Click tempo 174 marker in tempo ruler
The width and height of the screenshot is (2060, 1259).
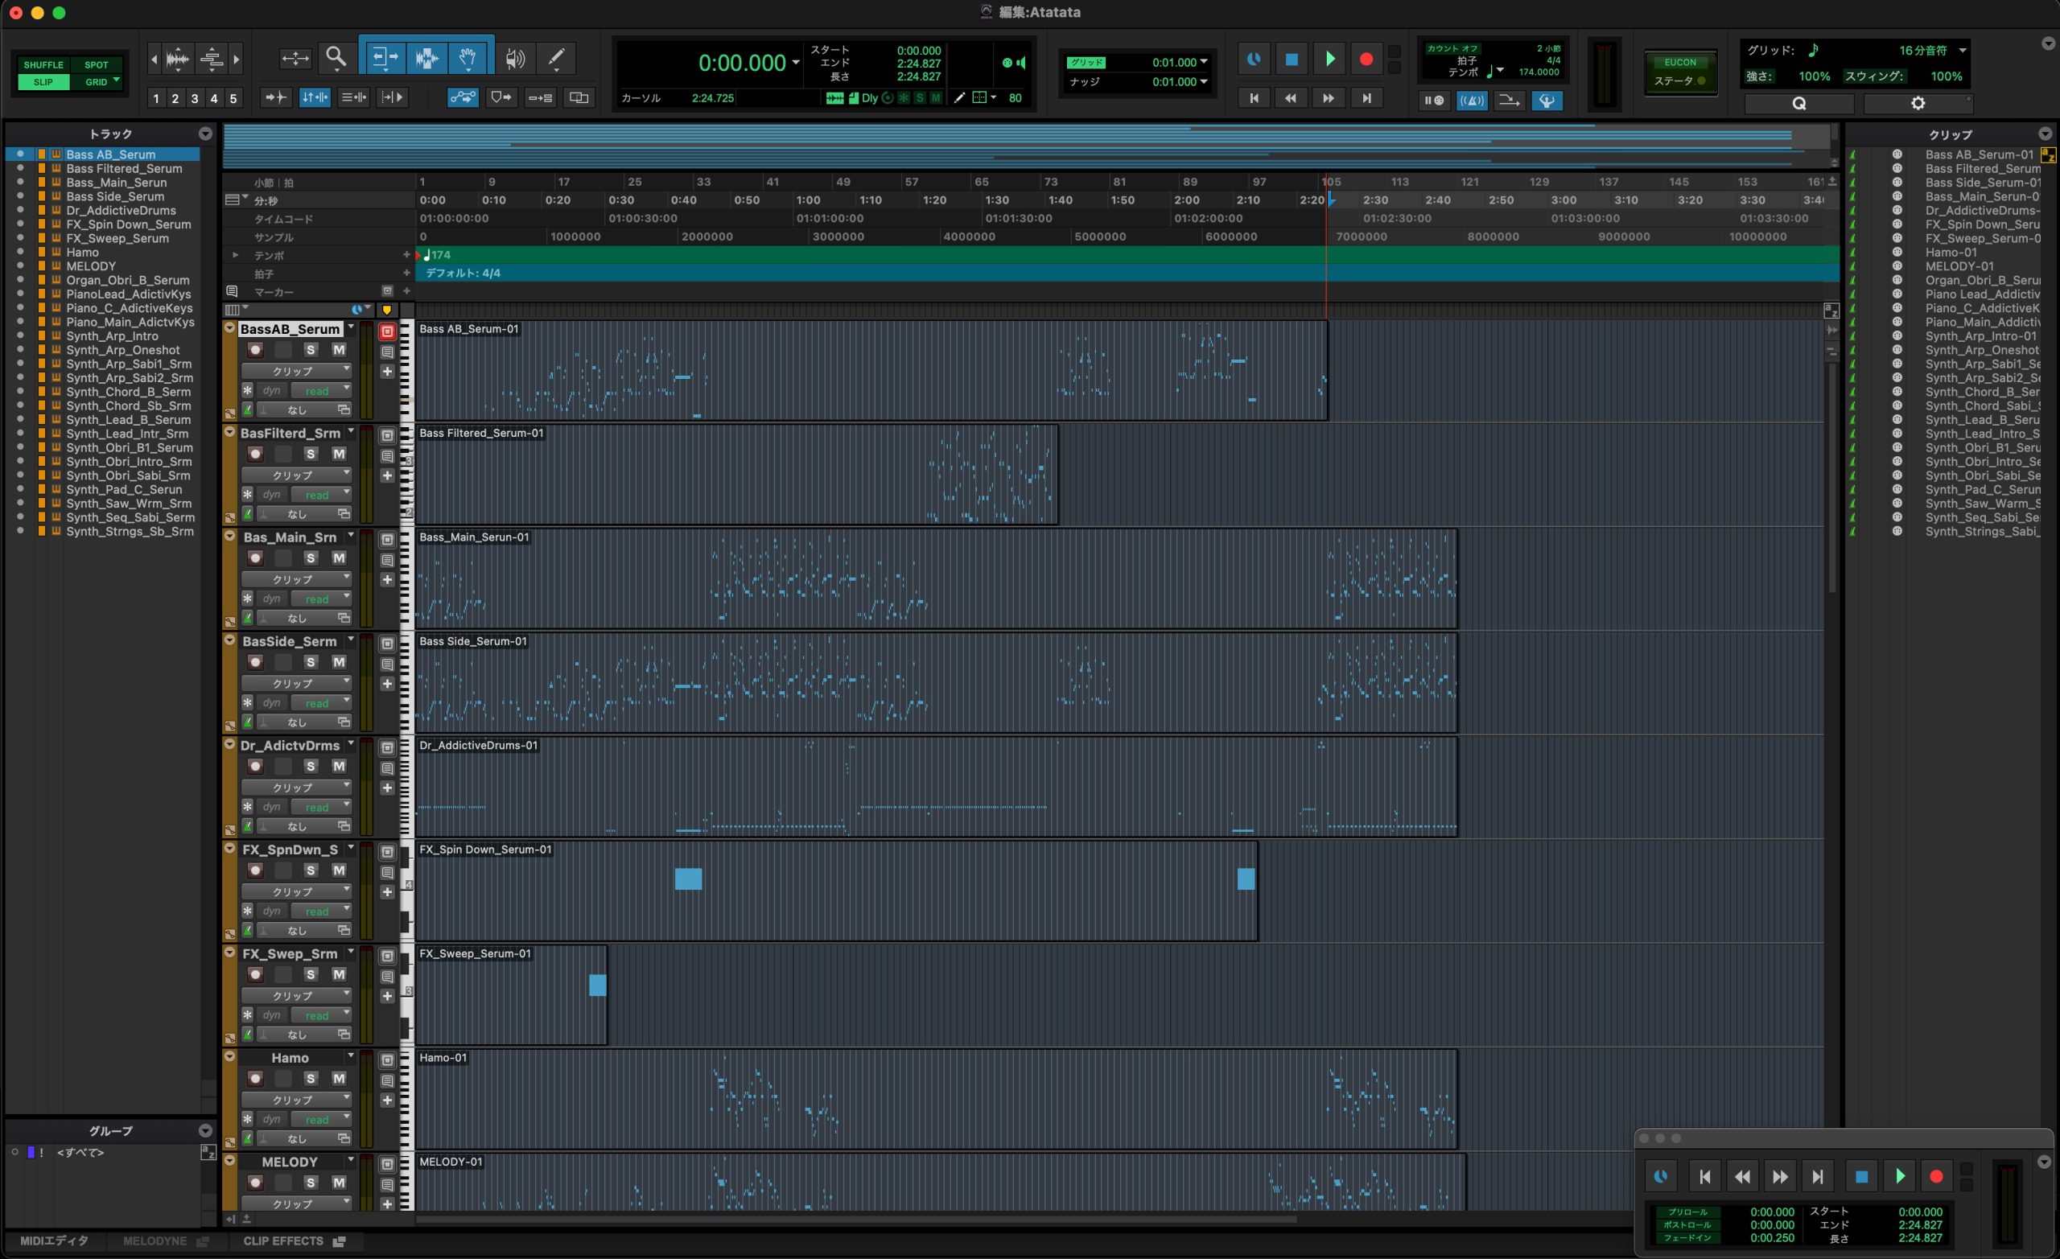[x=436, y=255]
